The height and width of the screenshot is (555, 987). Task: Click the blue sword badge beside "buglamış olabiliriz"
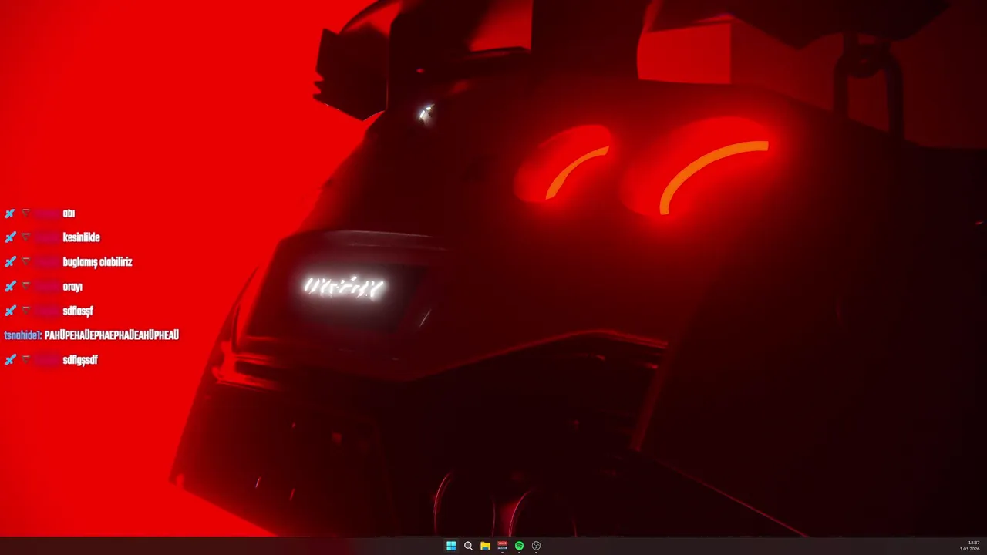[10, 262]
